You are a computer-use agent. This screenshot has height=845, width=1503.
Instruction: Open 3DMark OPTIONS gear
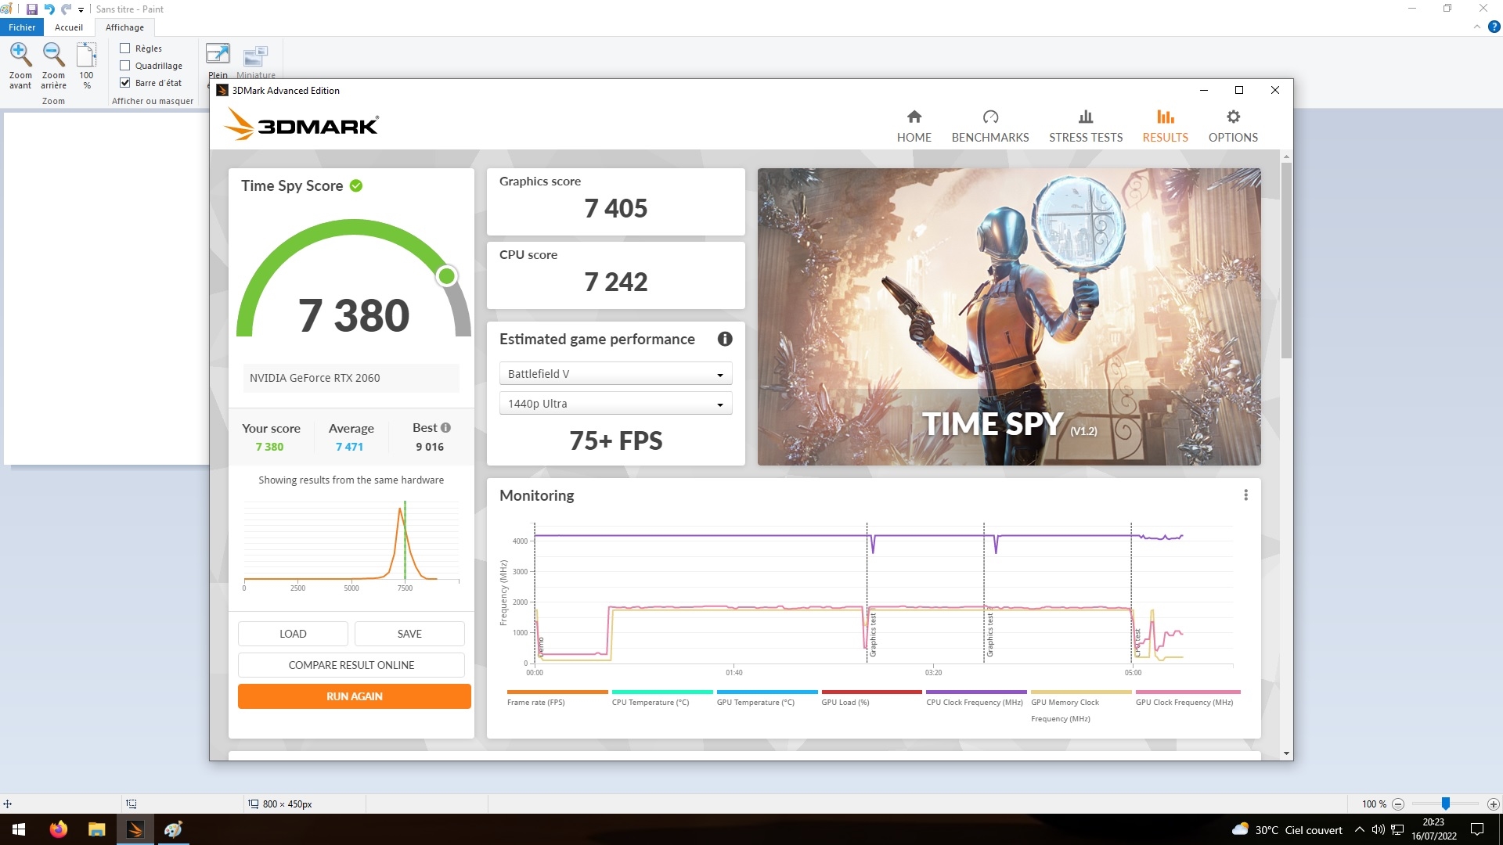pyautogui.click(x=1233, y=126)
